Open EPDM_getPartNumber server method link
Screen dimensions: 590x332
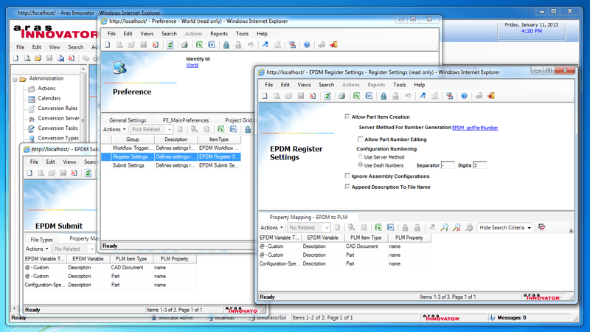tap(475, 128)
